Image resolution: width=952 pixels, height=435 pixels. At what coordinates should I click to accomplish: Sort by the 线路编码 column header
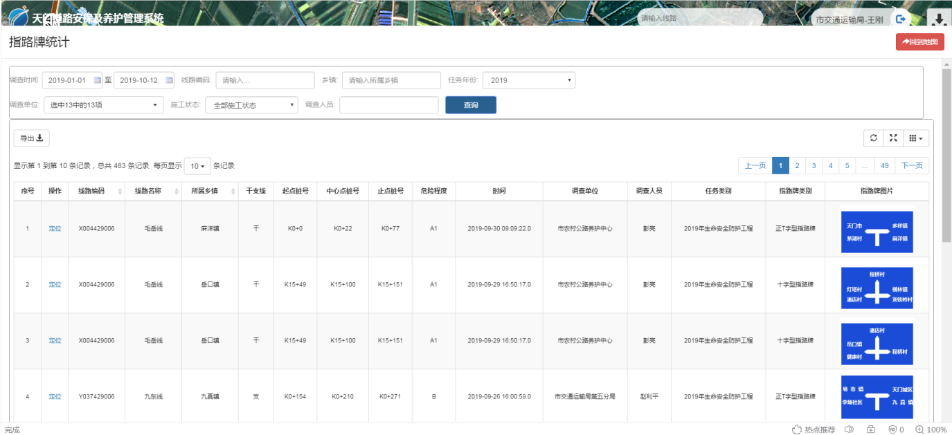[96, 191]
